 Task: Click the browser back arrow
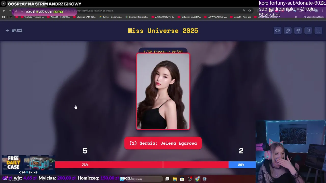4,11
